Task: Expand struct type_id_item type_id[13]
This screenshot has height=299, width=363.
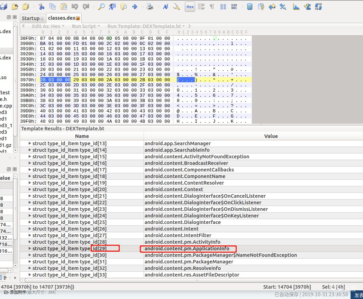Action: (30, 143)
